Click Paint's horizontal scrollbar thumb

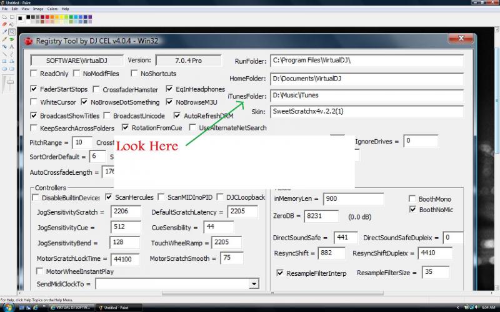(272, 293)
